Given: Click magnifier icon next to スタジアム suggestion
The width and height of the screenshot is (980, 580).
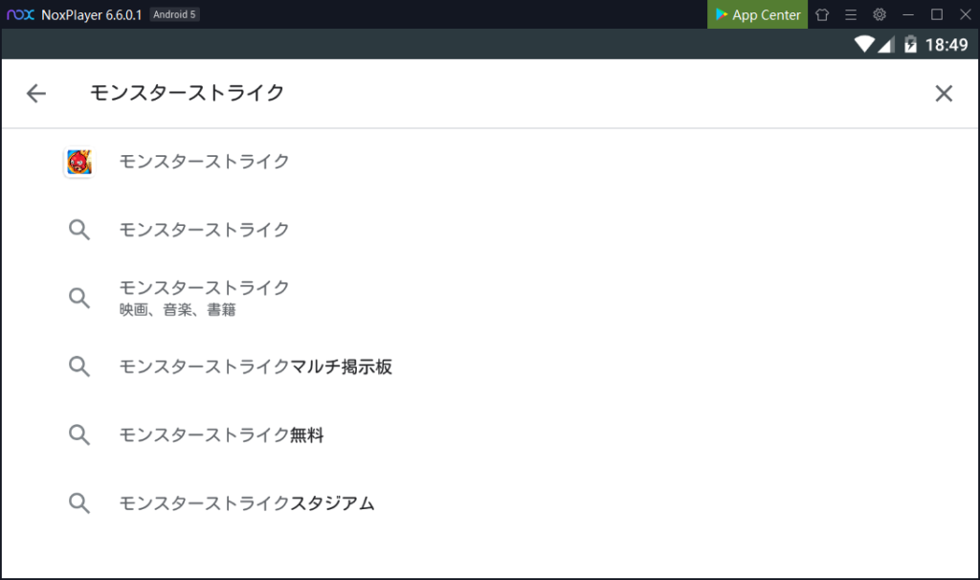Looking at the screenshot, I should 79,503.
